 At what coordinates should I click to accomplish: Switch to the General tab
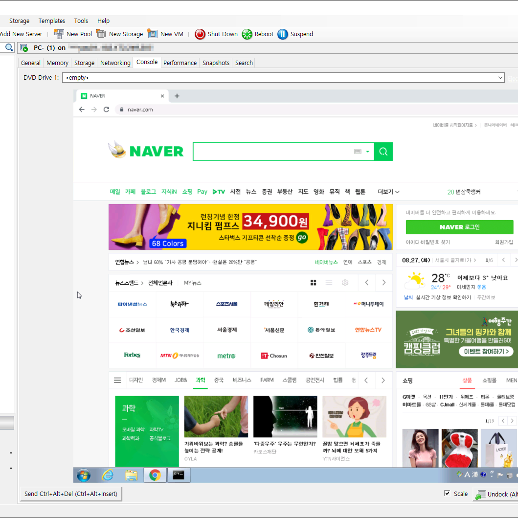(x=31, y=63)
